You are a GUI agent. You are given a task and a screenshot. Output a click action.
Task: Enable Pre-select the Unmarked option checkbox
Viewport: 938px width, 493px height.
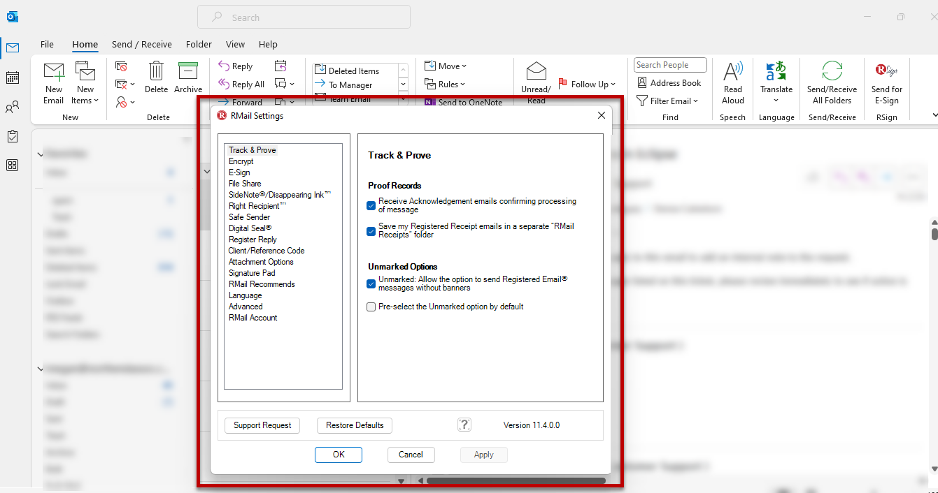371,307
